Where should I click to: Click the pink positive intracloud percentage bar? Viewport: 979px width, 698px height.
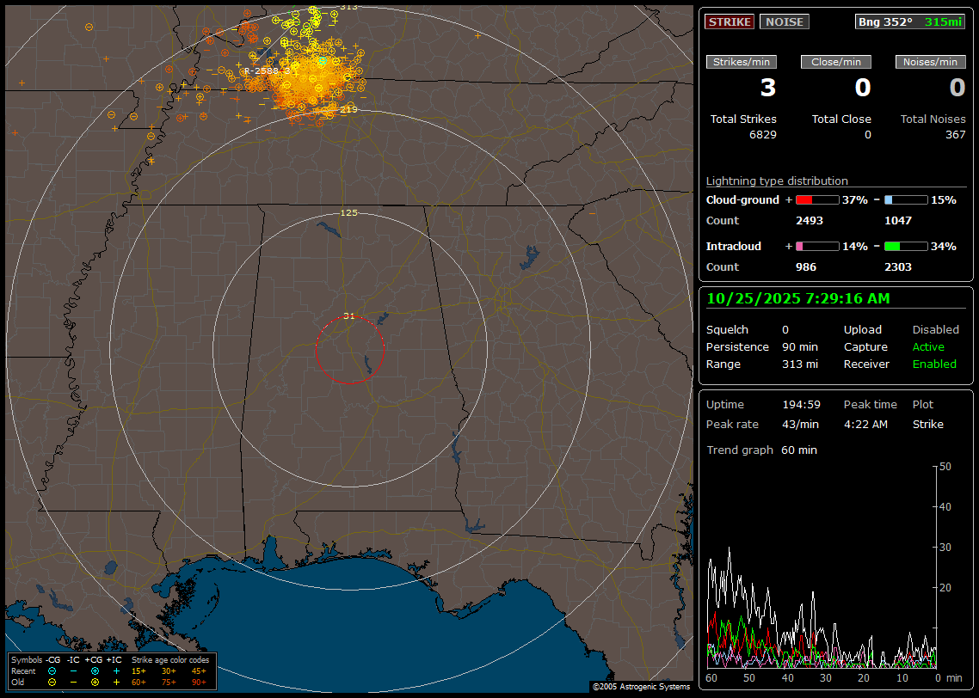tap(816, 246)
